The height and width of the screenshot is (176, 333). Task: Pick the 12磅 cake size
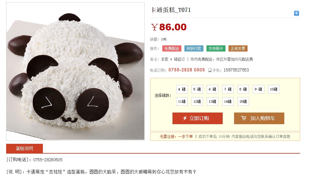click(197, 101)
